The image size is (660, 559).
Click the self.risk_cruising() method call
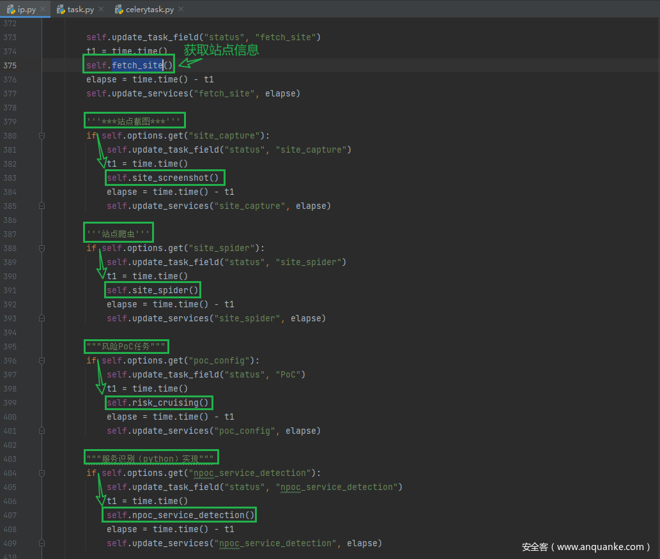pos(159,402)
